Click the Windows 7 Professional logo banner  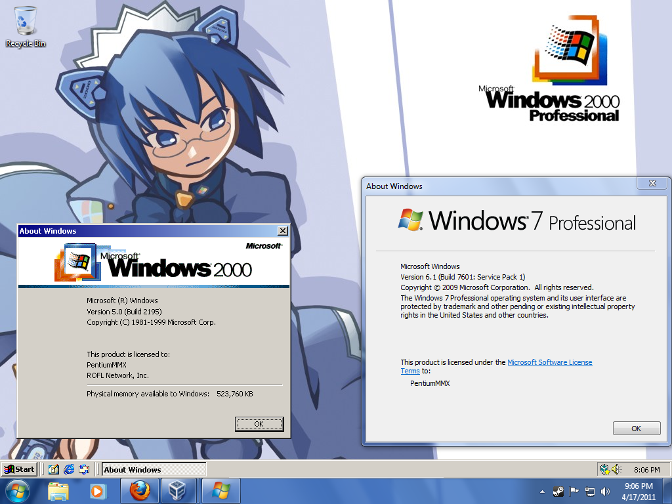pos(517,220)
